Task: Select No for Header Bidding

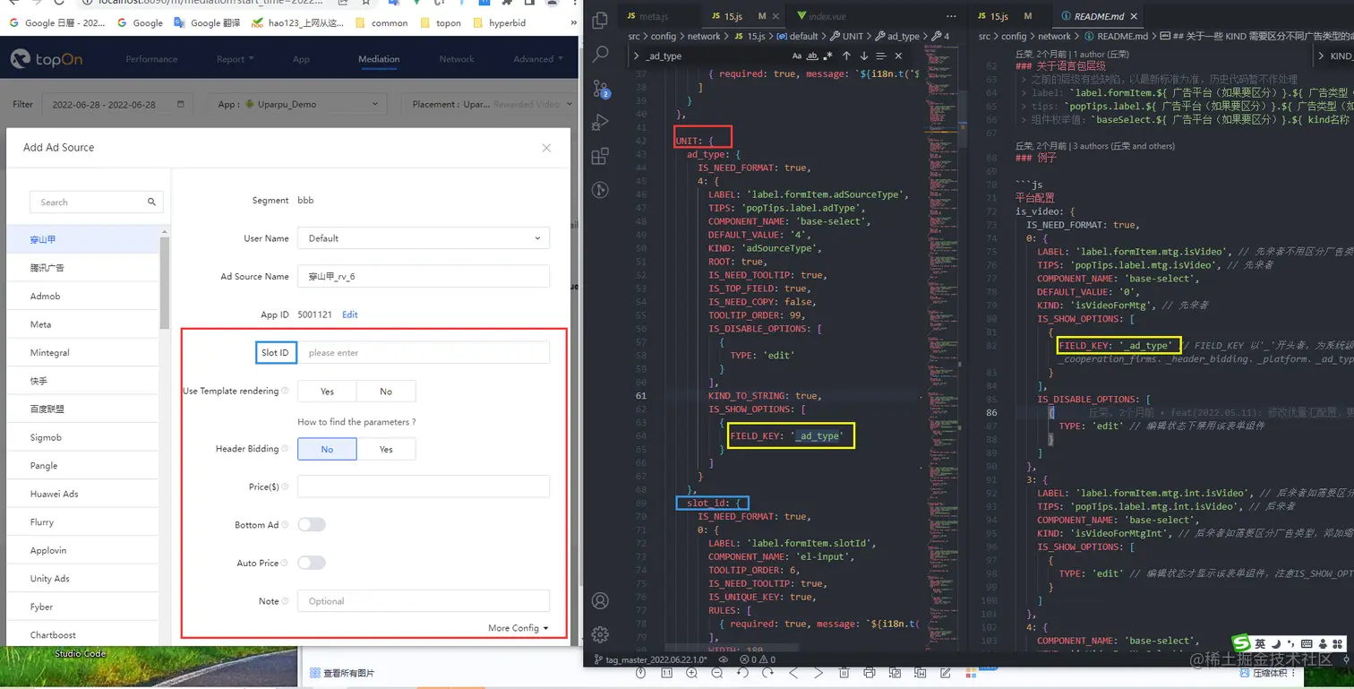Action: 327,449
